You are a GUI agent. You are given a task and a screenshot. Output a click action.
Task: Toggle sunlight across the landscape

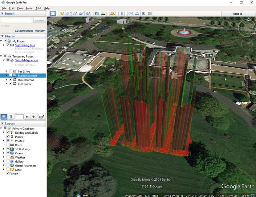(x=103, y=14)
